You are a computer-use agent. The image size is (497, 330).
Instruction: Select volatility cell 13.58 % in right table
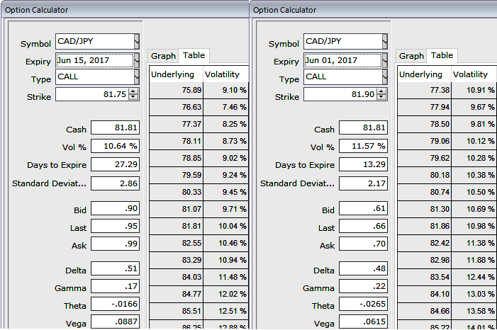point(474,312)
